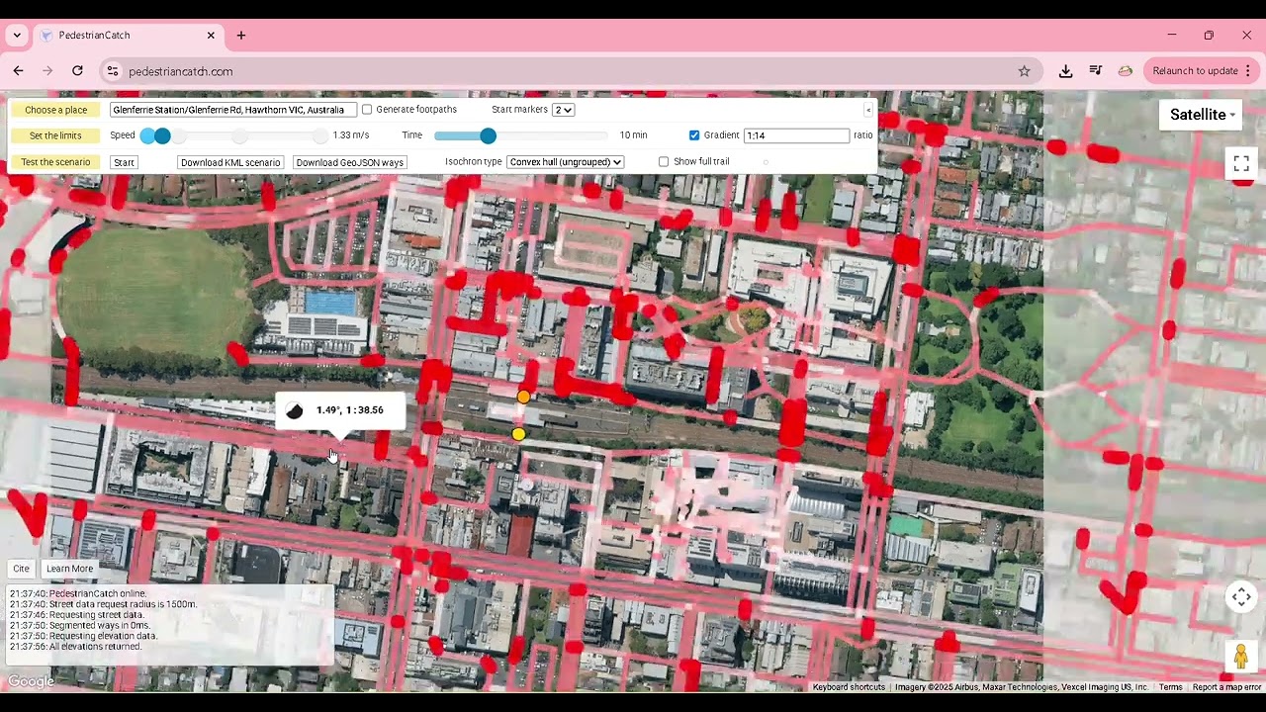Open a new browser tab
The width and height of the screenshot is (1266, 712).
click(240, 36)
